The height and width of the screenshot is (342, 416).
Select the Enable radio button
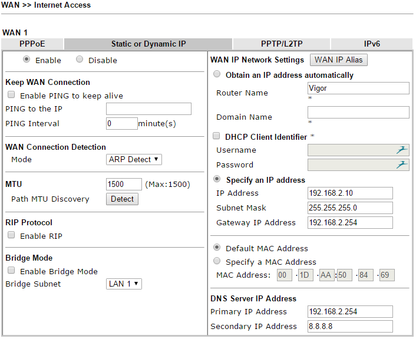27,59
